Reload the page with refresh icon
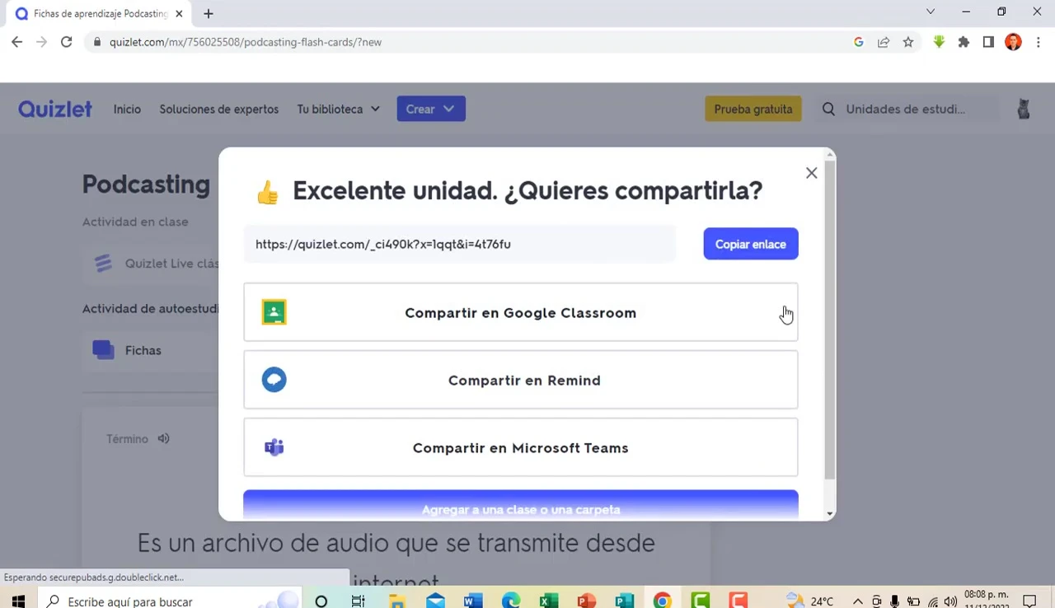 [x=66, y=42]
